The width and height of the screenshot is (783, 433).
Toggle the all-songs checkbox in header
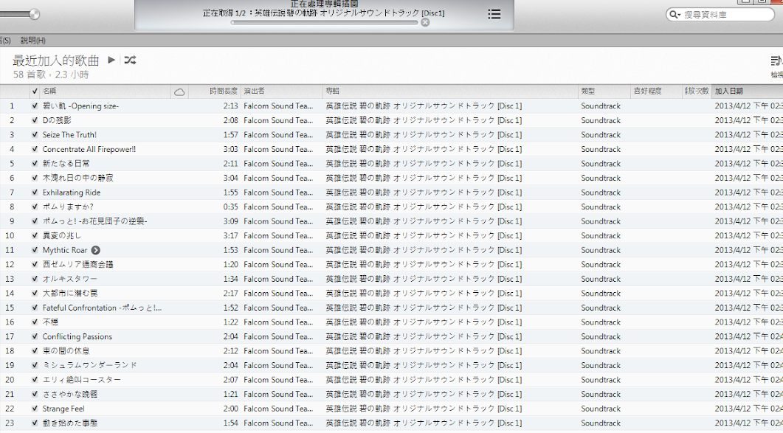[x=35, y=91]
